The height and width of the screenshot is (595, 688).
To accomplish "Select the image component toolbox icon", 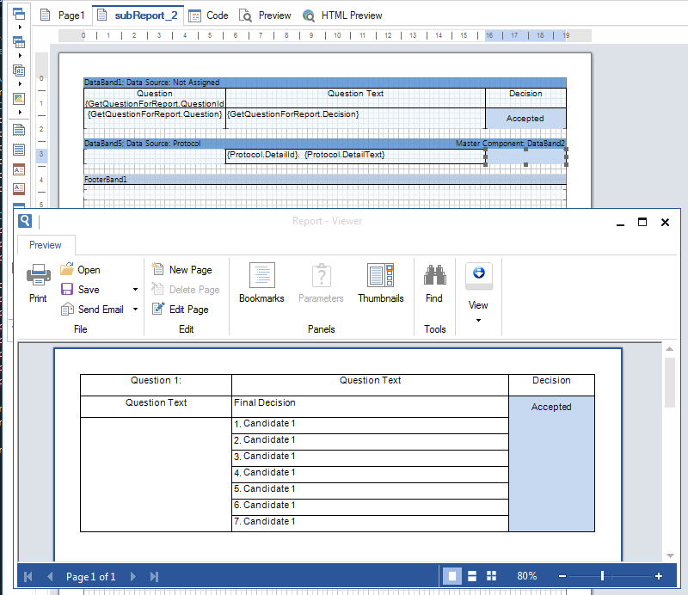I will 19,99.
